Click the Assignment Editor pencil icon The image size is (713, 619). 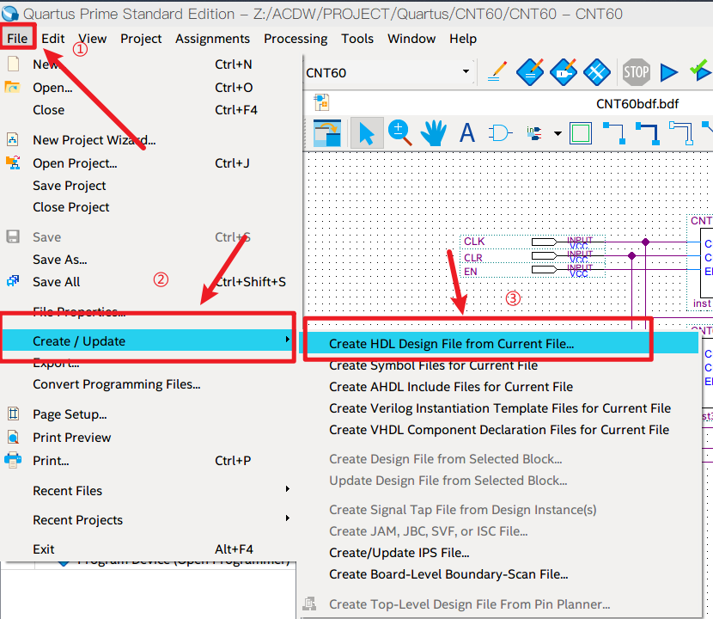tap(497, 72)
